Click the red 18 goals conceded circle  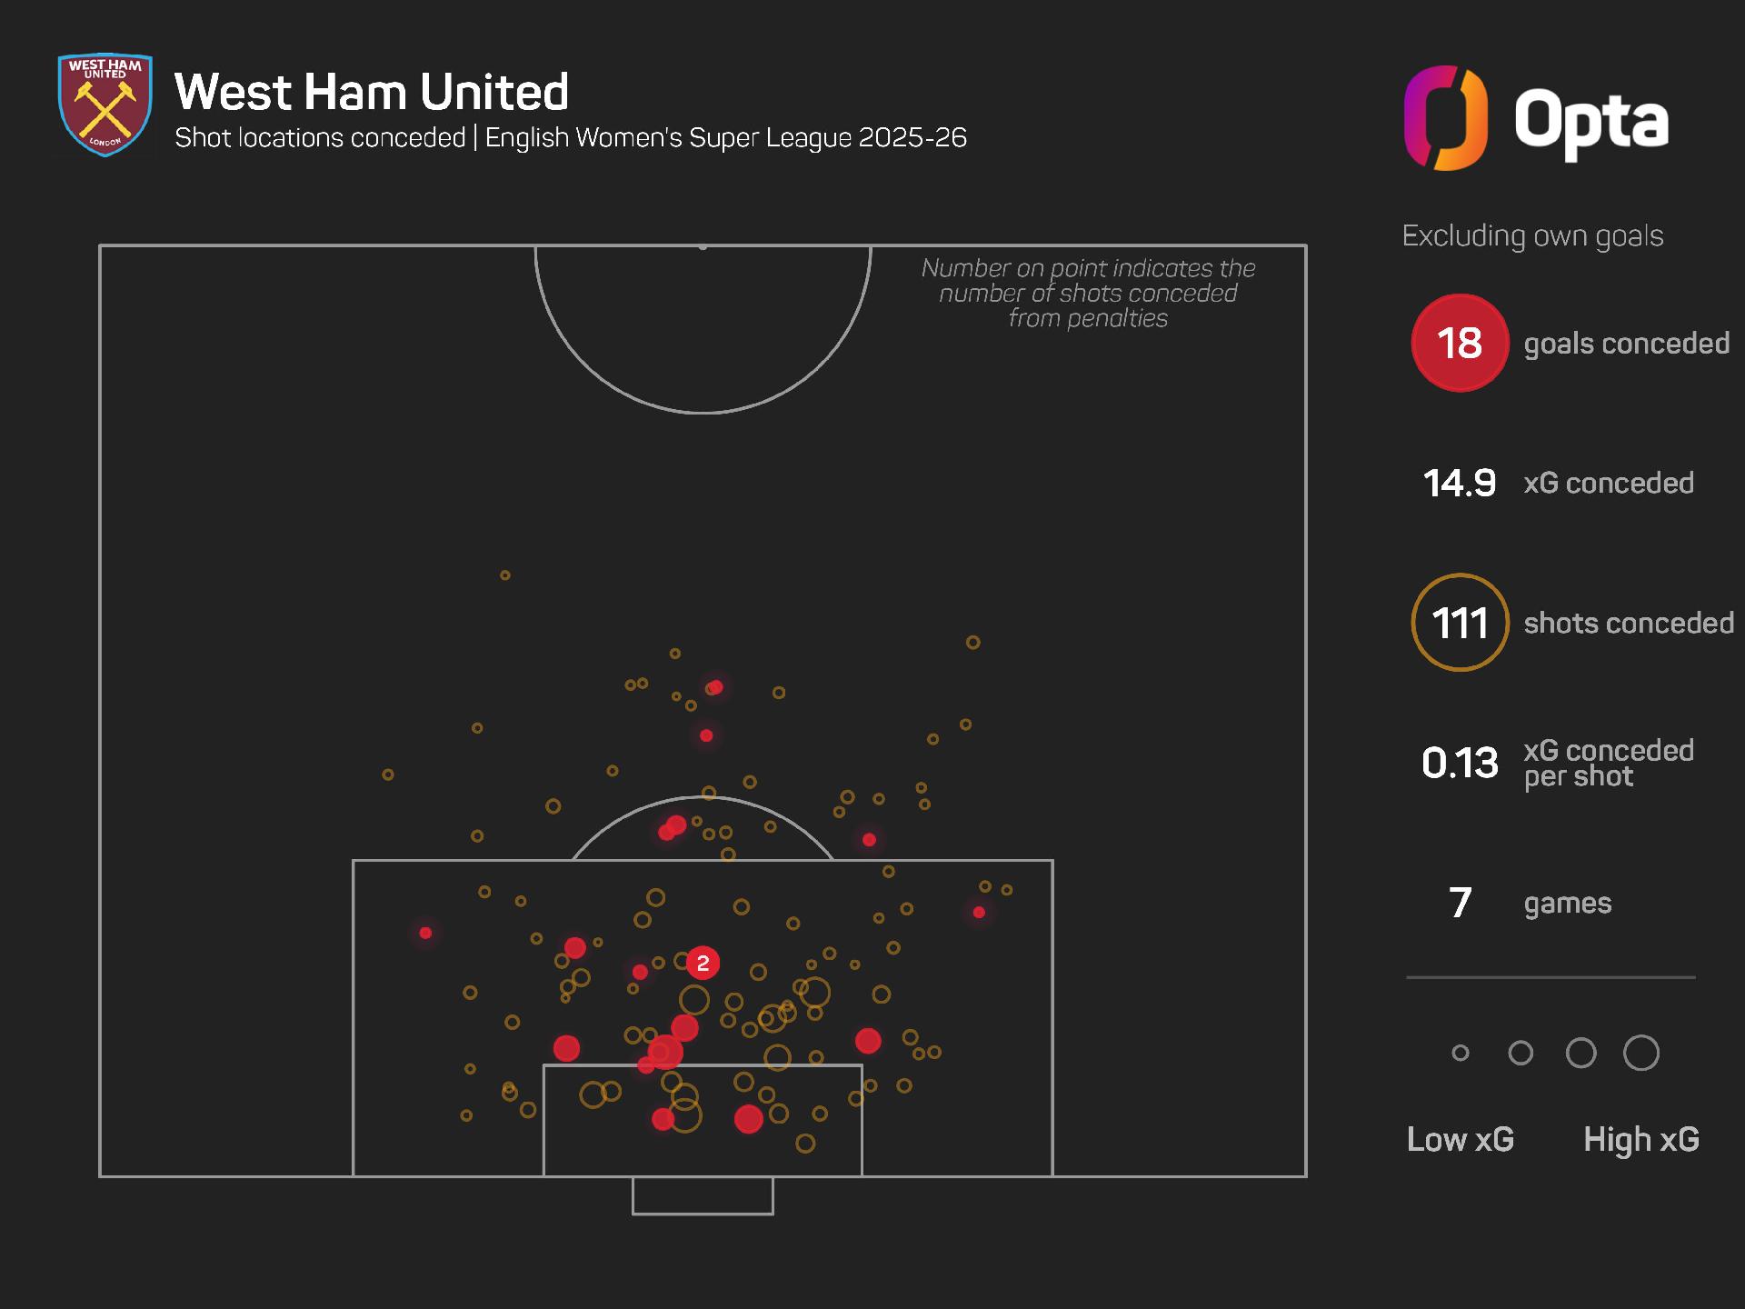[x=1460, y=343]
